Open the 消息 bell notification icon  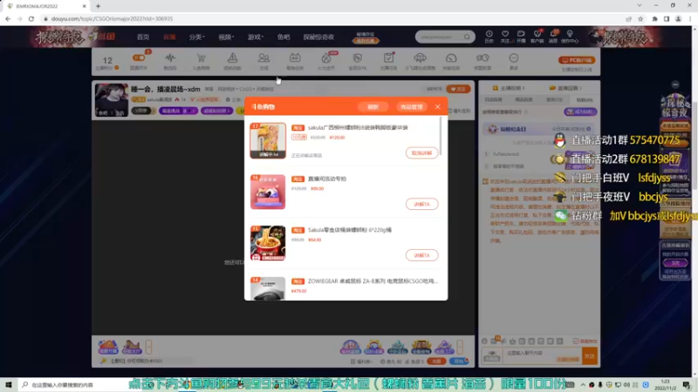[553, 34]
